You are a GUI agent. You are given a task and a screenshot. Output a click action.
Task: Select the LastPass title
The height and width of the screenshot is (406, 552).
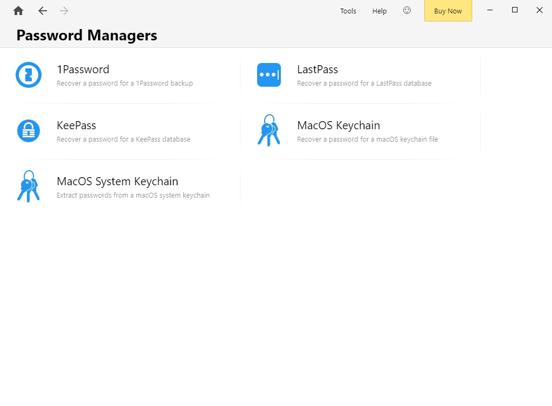pos(317,69)
